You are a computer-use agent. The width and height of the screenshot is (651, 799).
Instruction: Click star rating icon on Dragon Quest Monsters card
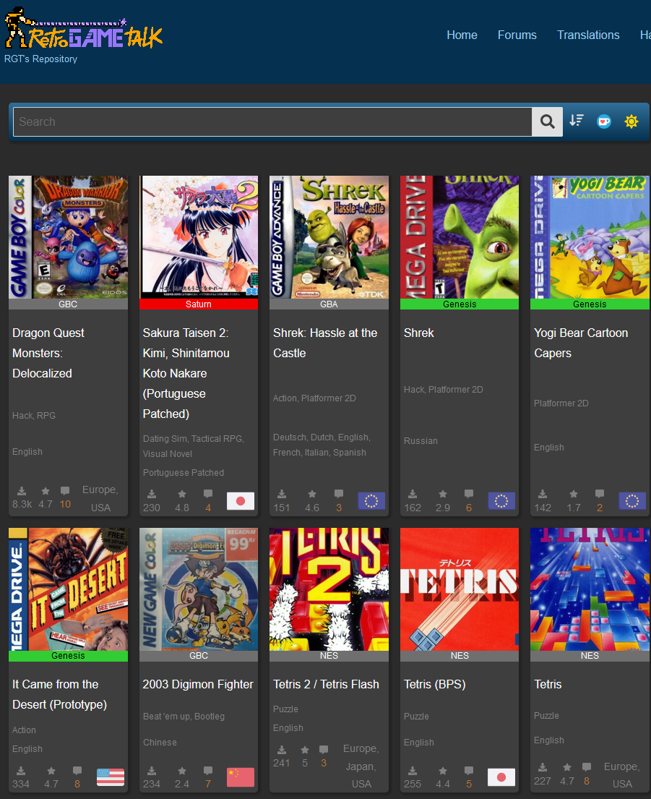(46, 491)
